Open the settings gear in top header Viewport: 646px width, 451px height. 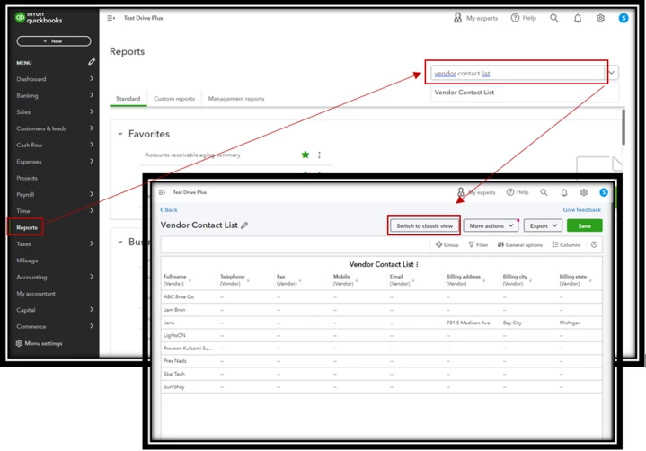click(x=600, y=18)
